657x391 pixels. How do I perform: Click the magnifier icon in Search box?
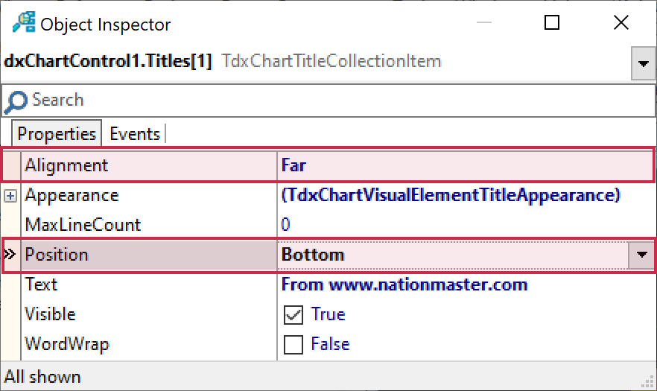(x=16, y=100)
